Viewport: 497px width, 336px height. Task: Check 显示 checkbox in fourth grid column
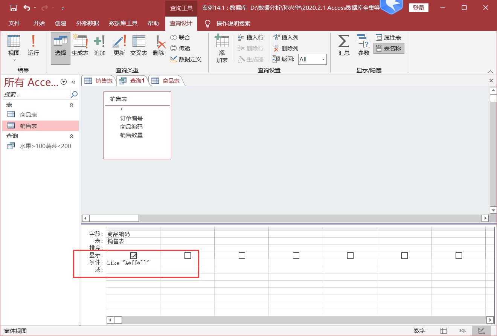tap(296, 256)
